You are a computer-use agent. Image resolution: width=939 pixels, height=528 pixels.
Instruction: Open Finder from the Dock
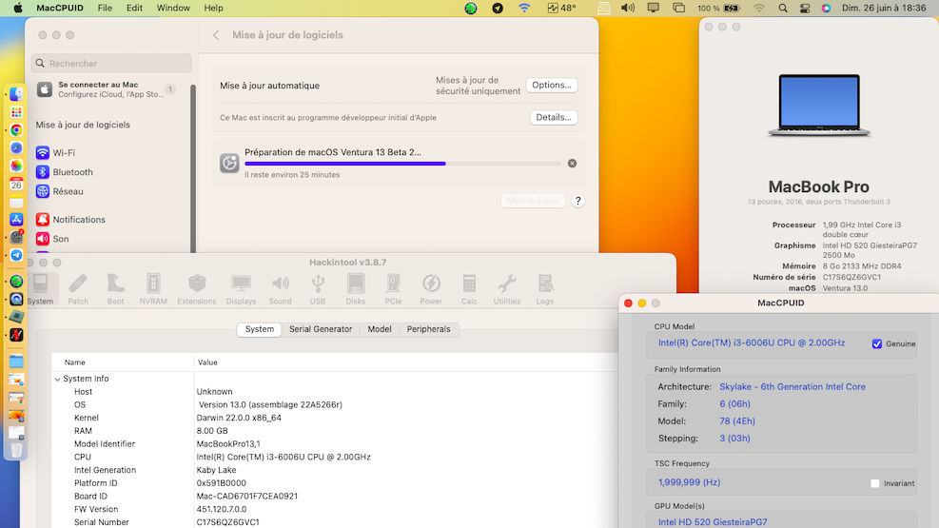(x=16, y=94)
